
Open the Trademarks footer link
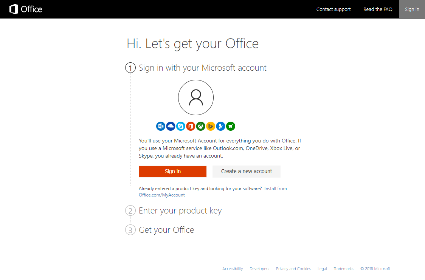pos(343,269)
